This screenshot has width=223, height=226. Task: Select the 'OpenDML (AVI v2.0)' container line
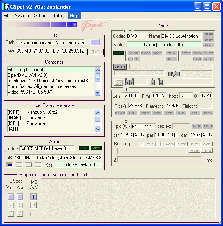[51, 75]
